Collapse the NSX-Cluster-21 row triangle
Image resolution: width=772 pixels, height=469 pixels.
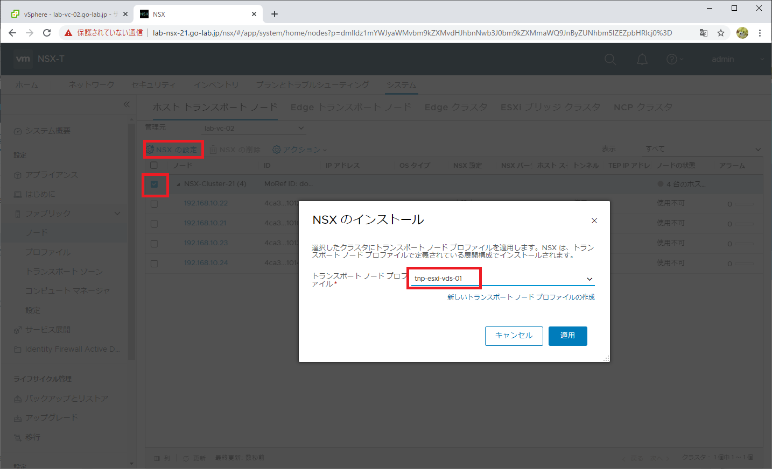pos(178,184)
